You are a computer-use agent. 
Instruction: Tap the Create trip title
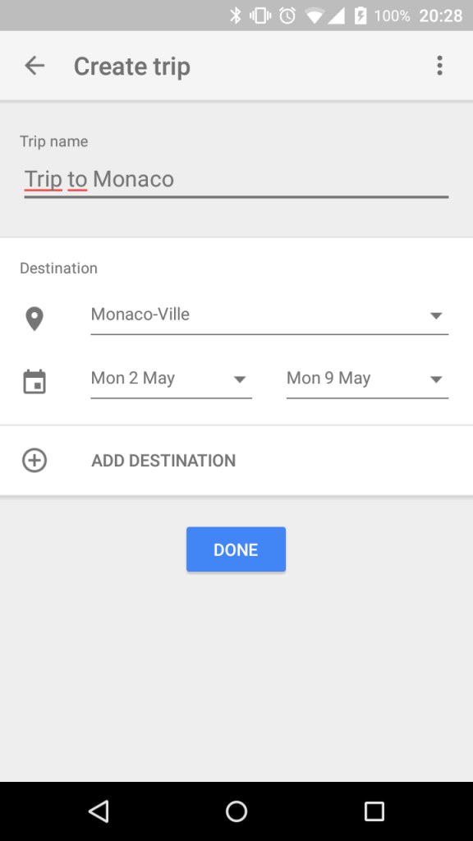pyautogui.click(x=132, y=67)
